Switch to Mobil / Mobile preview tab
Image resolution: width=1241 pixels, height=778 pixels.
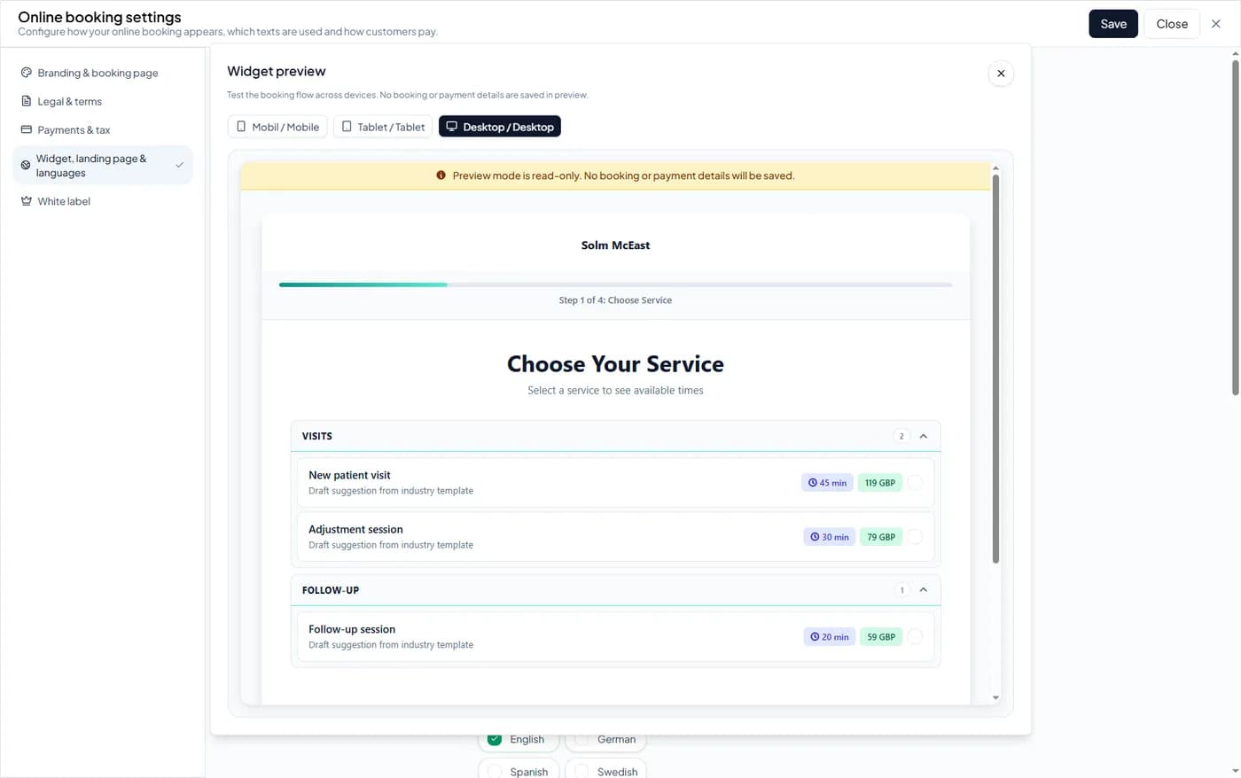(277, 127)
